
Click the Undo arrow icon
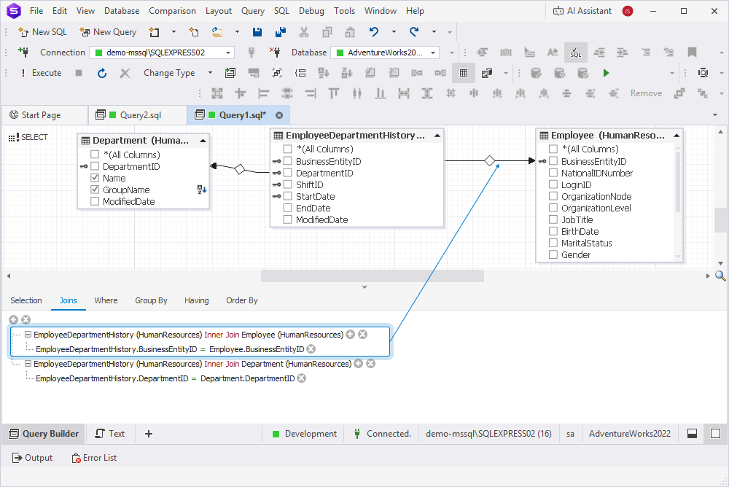point(374,32)
